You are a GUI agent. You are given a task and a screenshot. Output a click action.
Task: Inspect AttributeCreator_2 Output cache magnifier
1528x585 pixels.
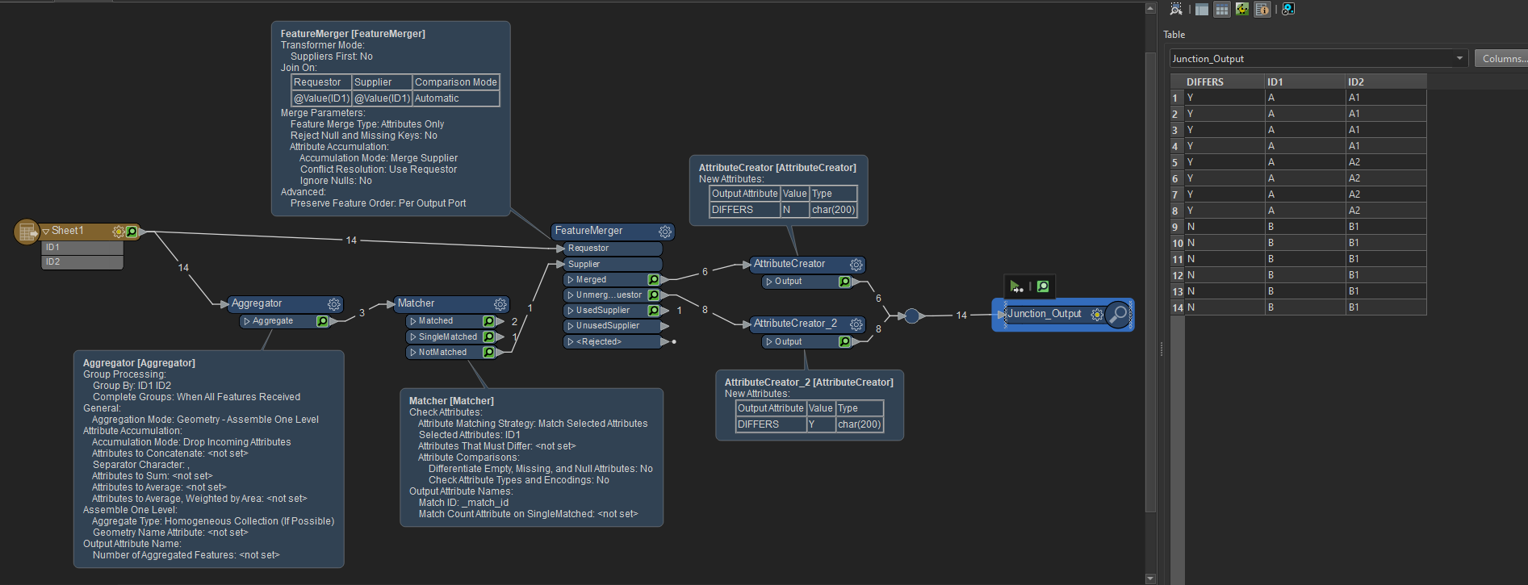[844, 341]
